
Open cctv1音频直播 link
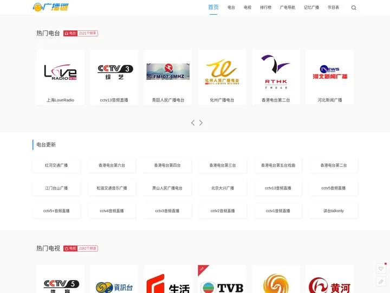[278, 211]
